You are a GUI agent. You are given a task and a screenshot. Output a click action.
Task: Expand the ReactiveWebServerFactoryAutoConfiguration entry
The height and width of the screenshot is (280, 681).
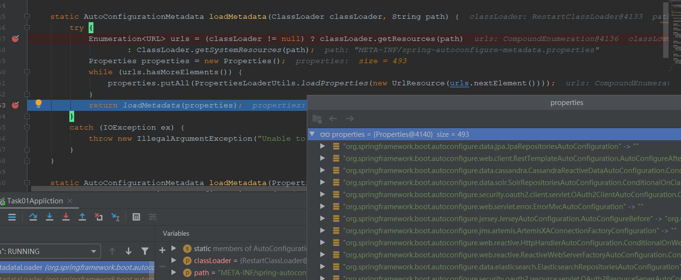coord(323,254)
